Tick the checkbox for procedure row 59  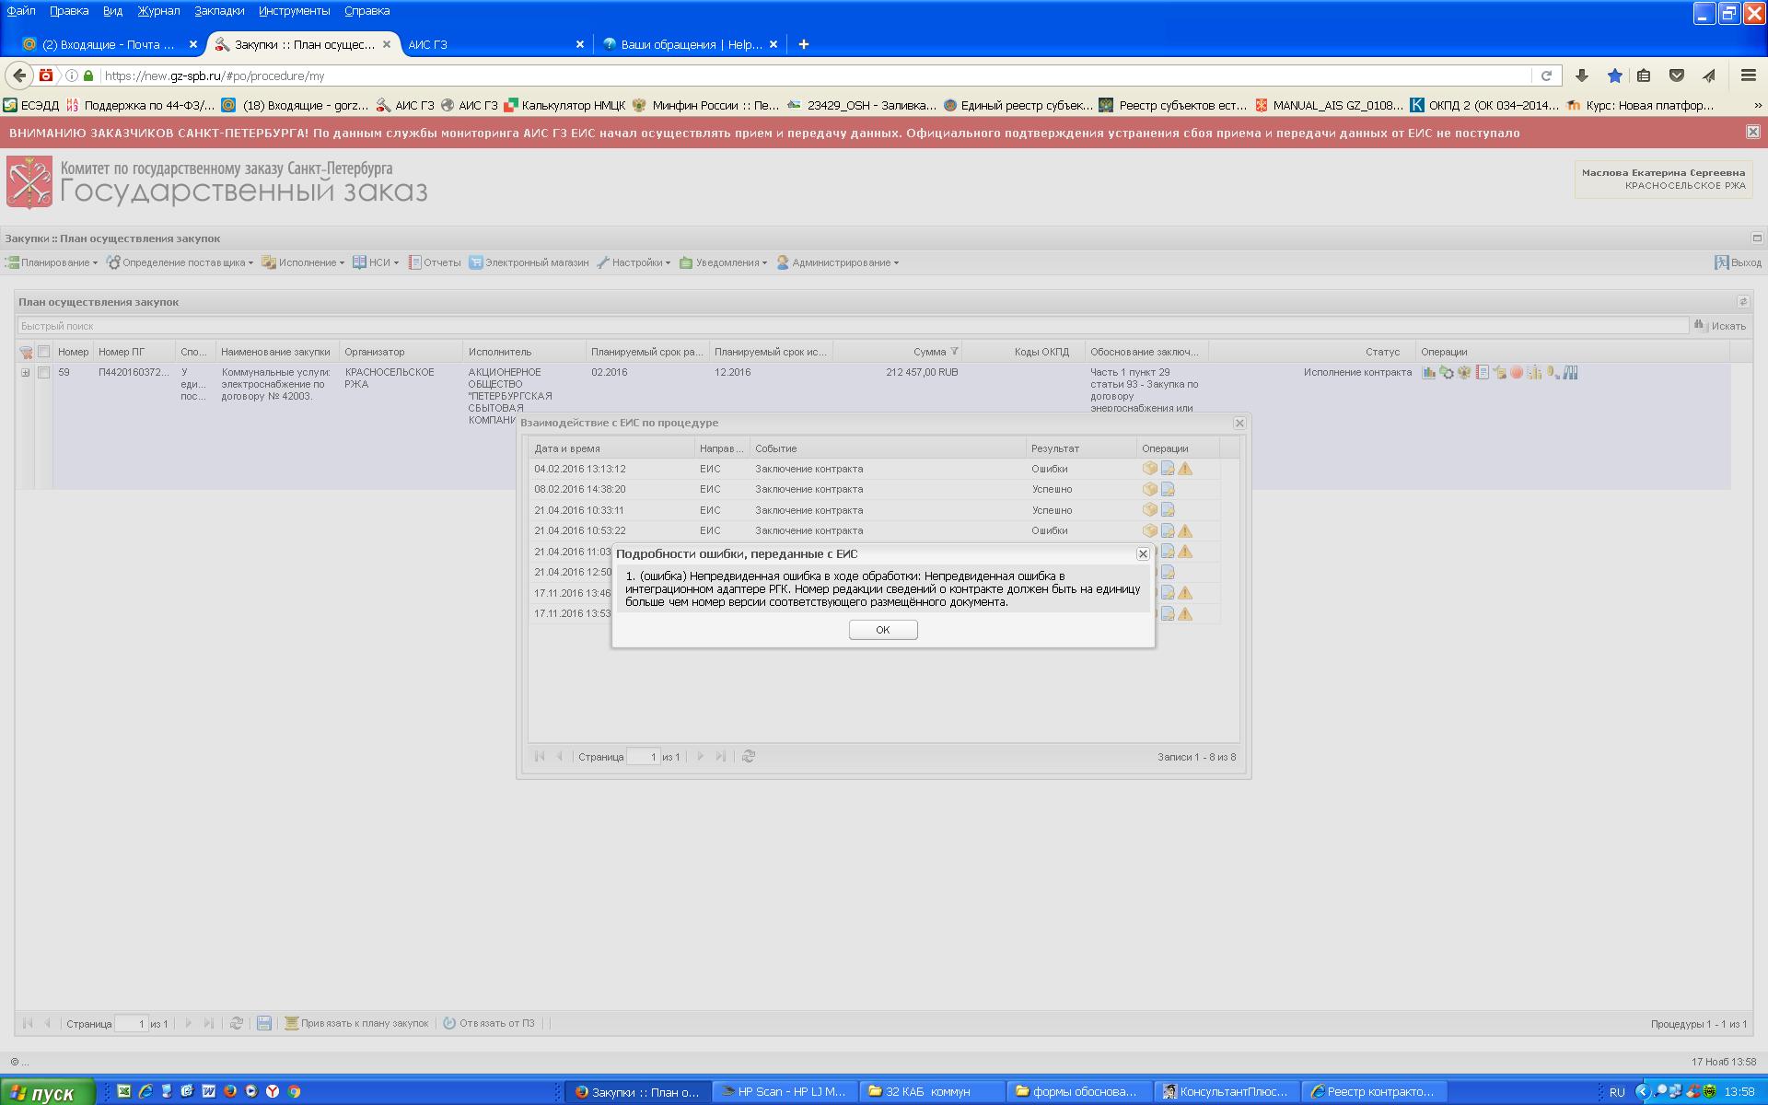coord(43,372)
